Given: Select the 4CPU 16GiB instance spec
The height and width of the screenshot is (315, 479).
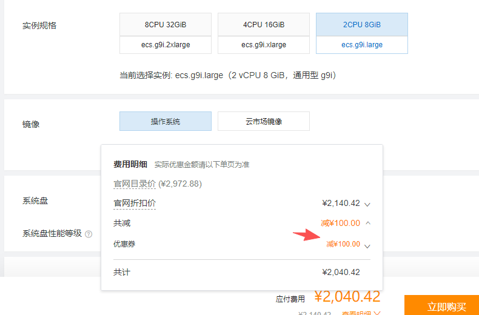Looking at the screenshot, I should pos(264,25).
